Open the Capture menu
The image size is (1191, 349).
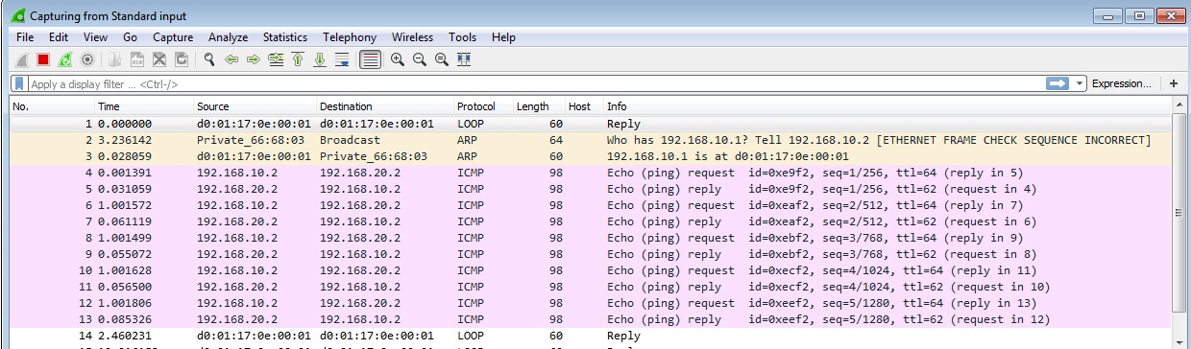173,37
